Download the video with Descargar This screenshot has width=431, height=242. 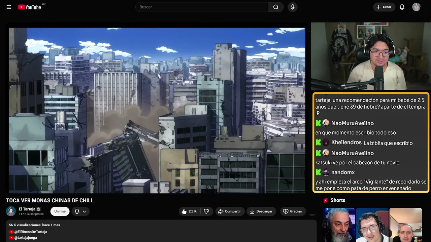click(x=261, y=211)
